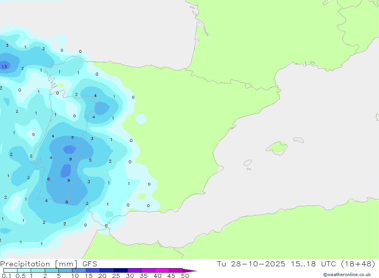Click the legend scale label "0.5"

click(x=20, y=276)
